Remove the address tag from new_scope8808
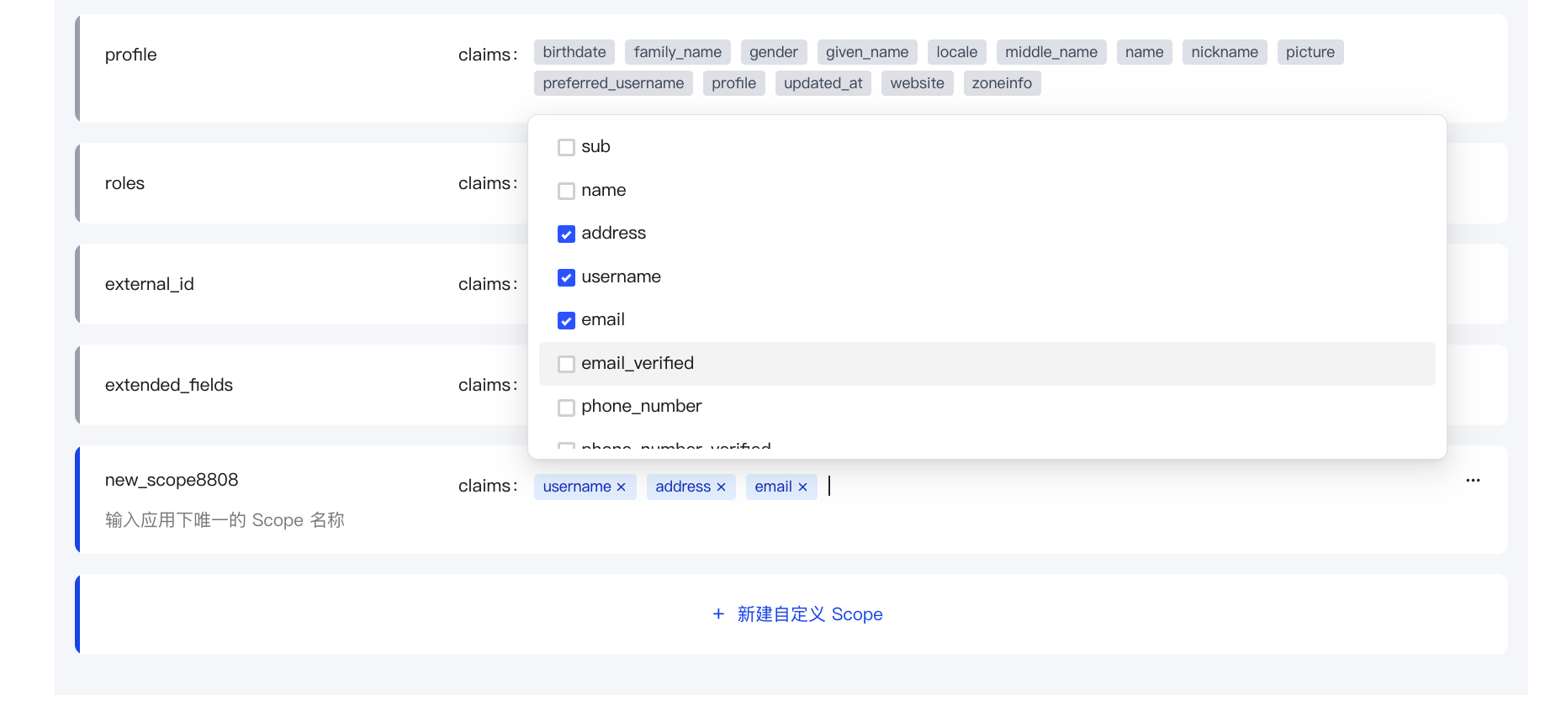 click(721, 487)
